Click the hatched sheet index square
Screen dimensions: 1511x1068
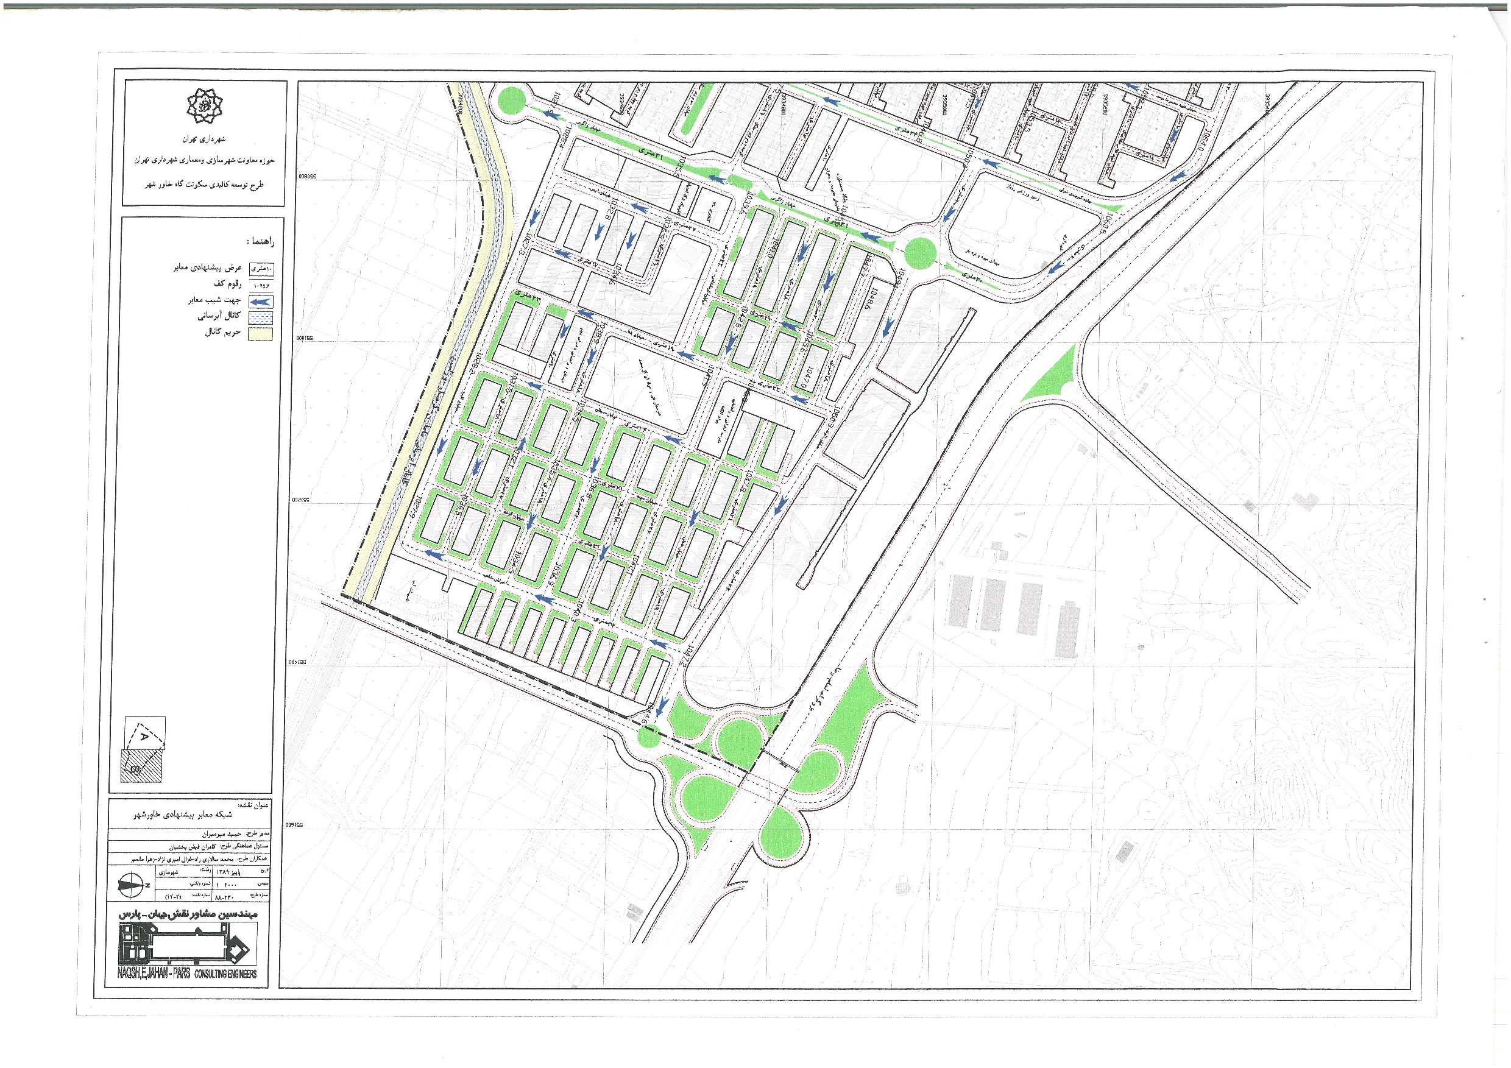pyautogui.click(x=140, y=766)
